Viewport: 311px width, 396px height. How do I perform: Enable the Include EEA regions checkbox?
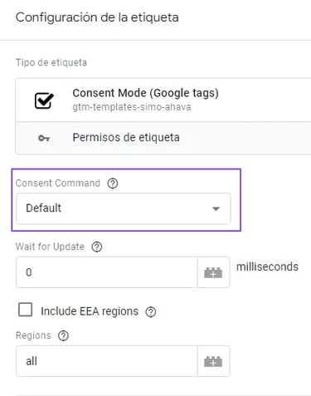25,310
